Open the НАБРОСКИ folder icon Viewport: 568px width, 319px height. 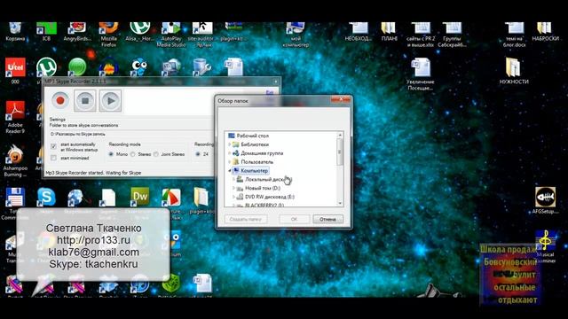coord(545,32)
